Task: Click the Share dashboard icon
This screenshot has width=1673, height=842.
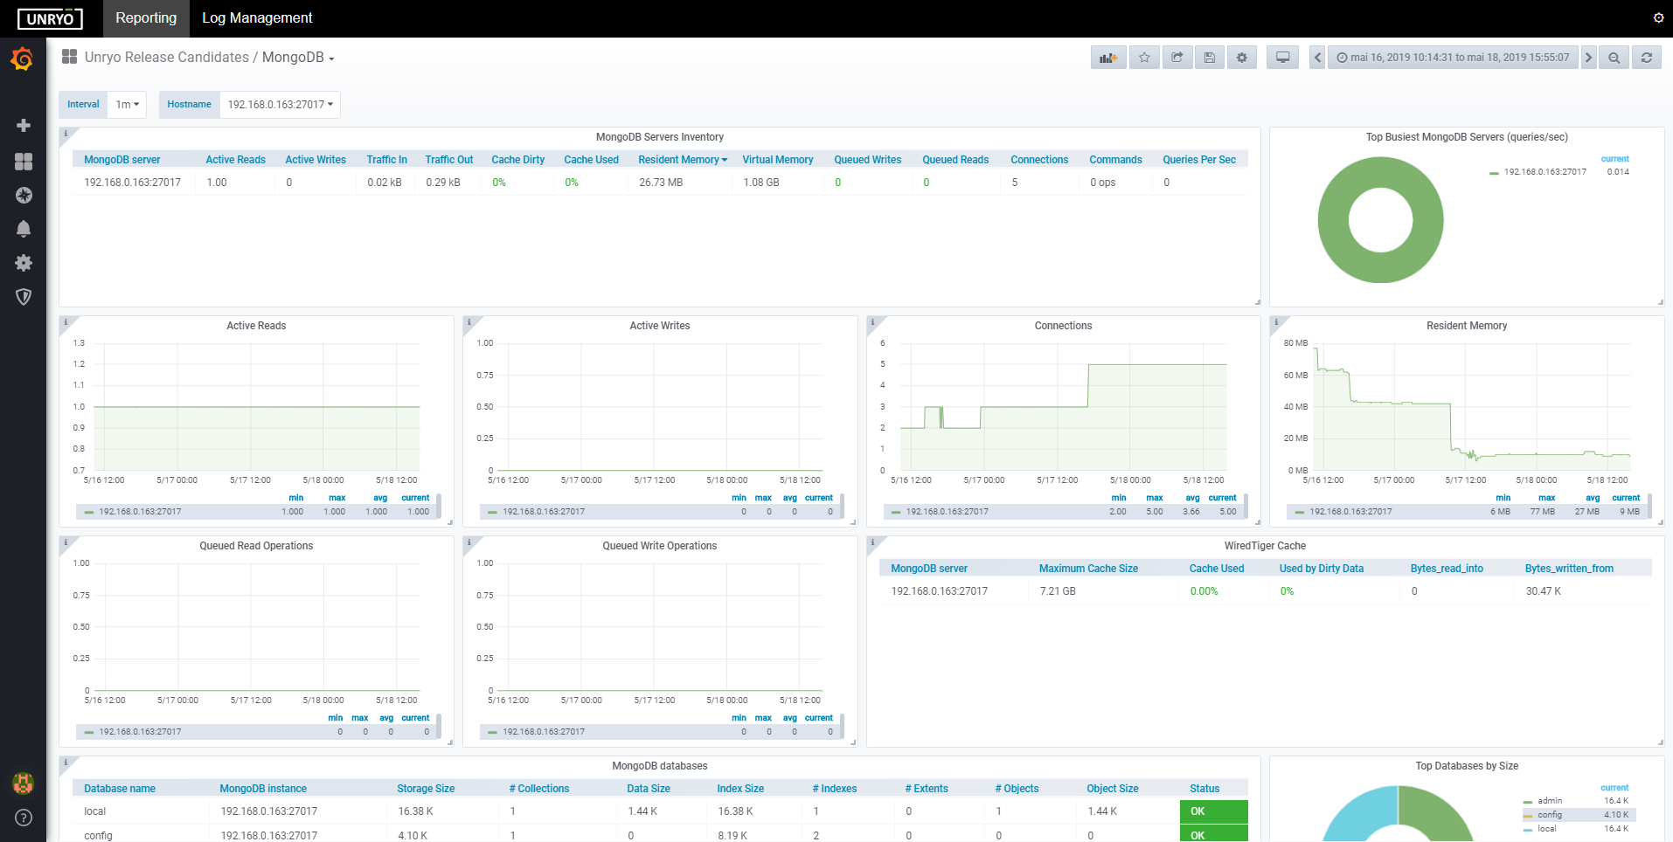Action: click(1177, 58)
